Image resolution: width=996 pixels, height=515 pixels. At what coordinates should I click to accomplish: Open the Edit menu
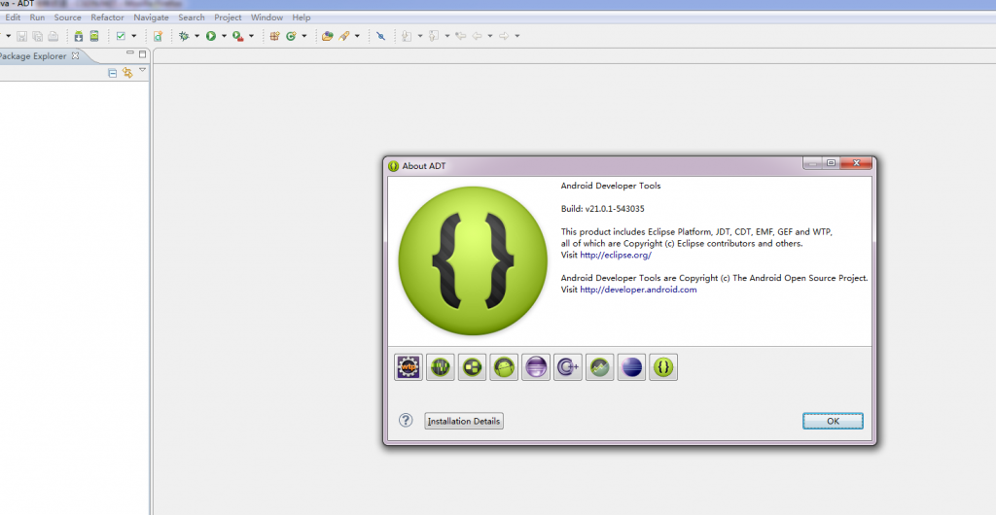click(13, 17)
